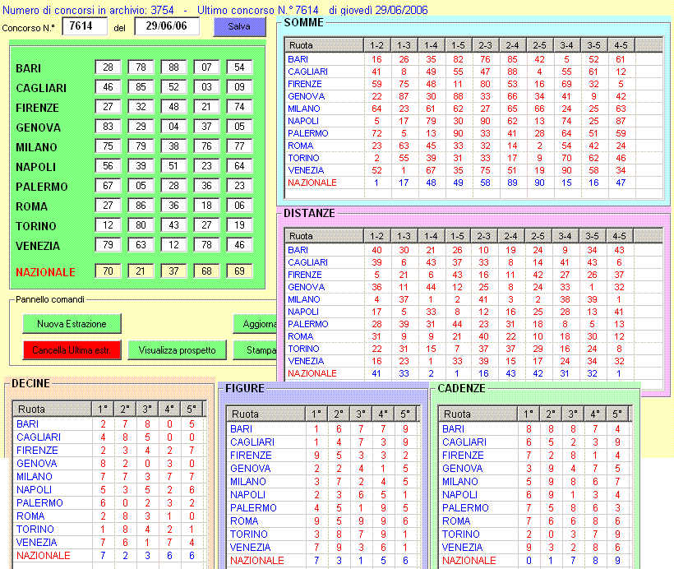Image resolution: width=674 pixels, height=569 pixels.
Task: Click the Aggiorna button
Action: pos(256,324)
